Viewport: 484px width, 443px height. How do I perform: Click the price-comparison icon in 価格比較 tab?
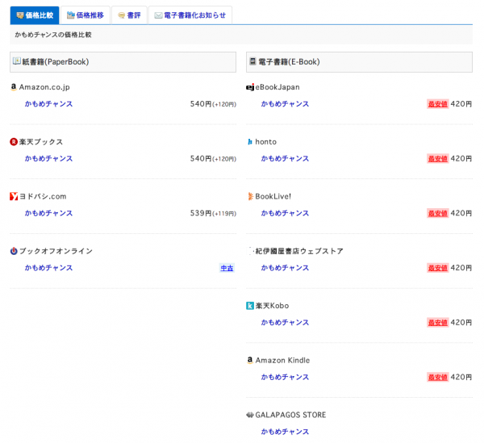coord(20,15)
